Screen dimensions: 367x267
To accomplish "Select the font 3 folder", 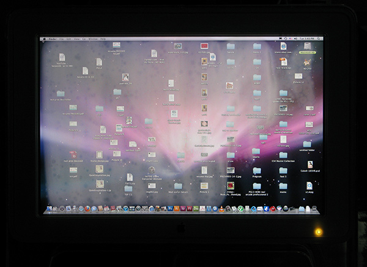I will tap(283, 172).
